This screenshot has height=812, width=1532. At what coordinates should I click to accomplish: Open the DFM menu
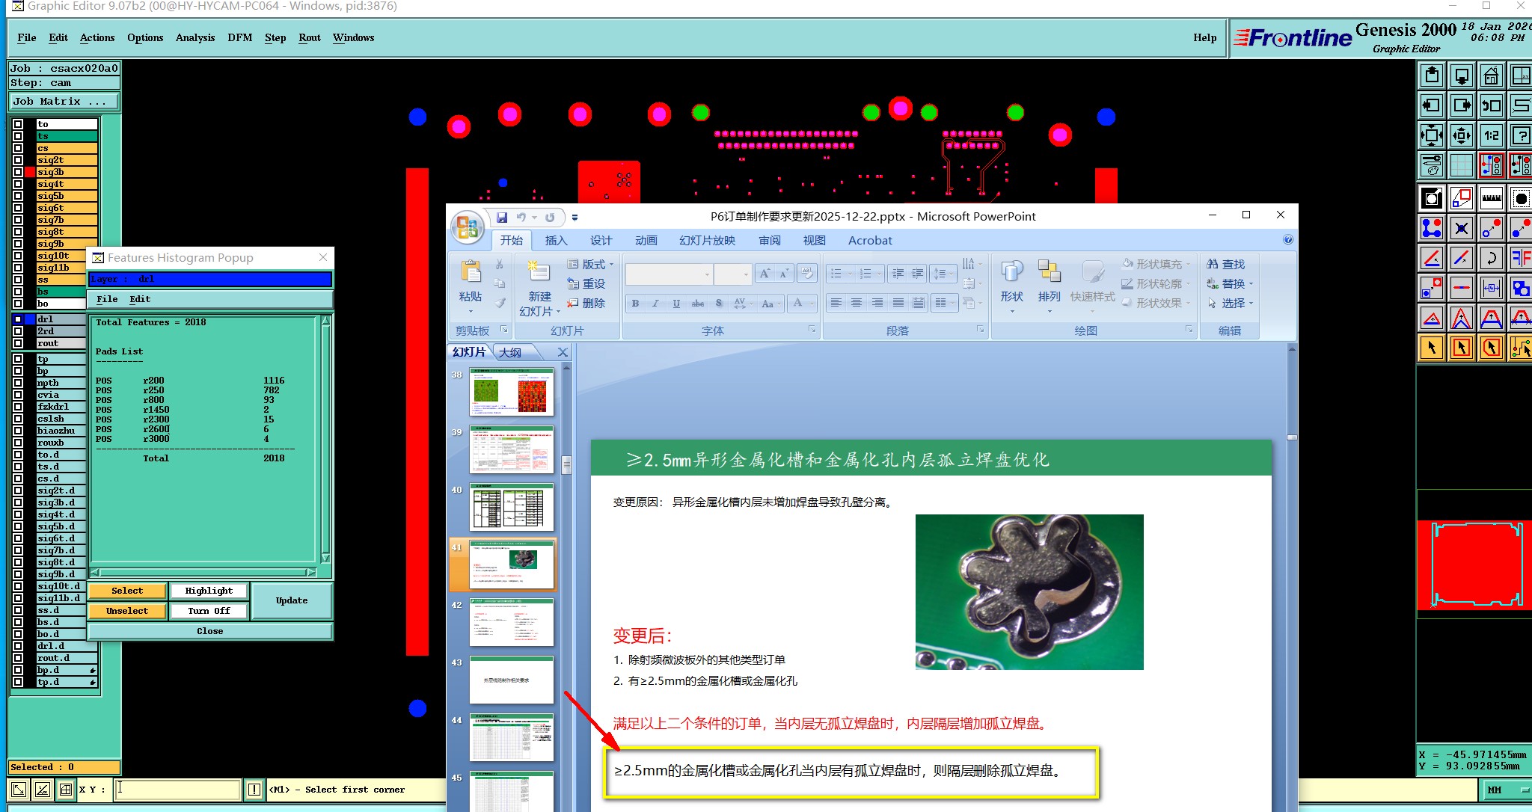[239, 37]
